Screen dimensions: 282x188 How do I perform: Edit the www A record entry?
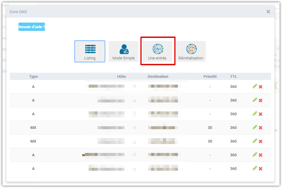pyautogui.click(x=255, y=155)
